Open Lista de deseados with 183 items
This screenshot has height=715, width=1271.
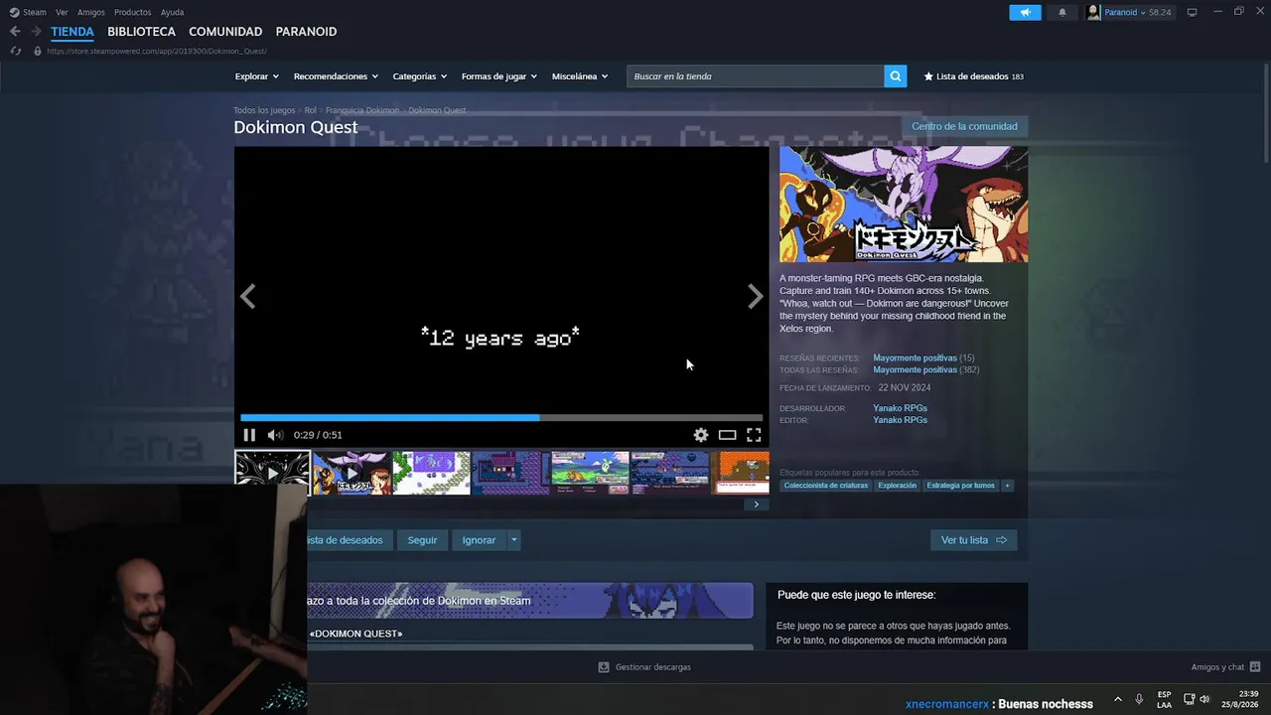click(973, 76)
